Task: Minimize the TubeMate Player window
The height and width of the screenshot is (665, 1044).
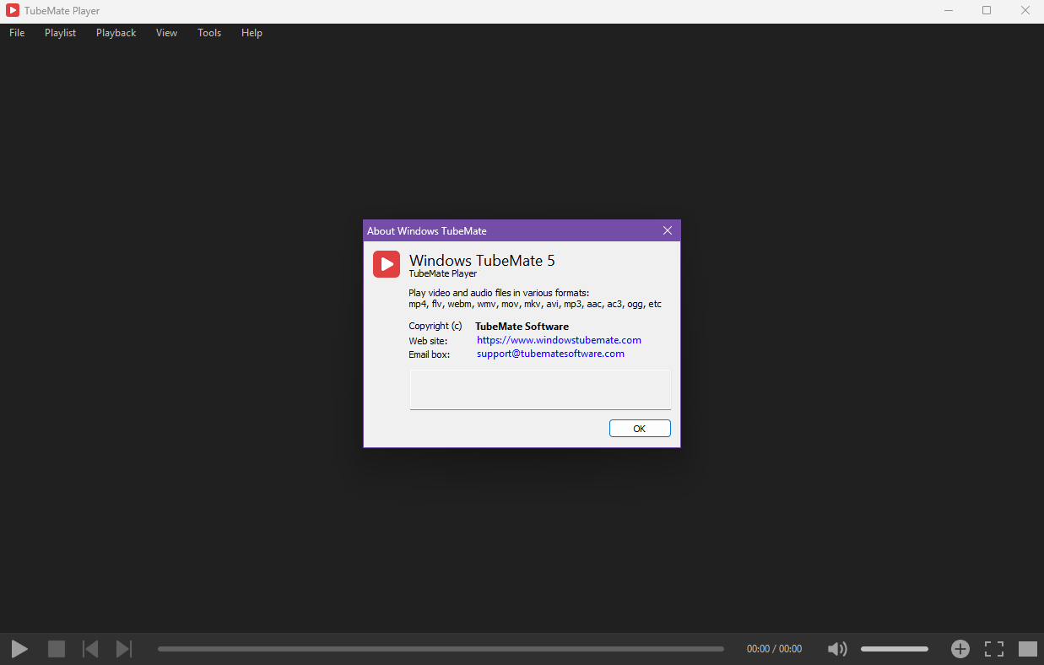Action: point(947,11)
